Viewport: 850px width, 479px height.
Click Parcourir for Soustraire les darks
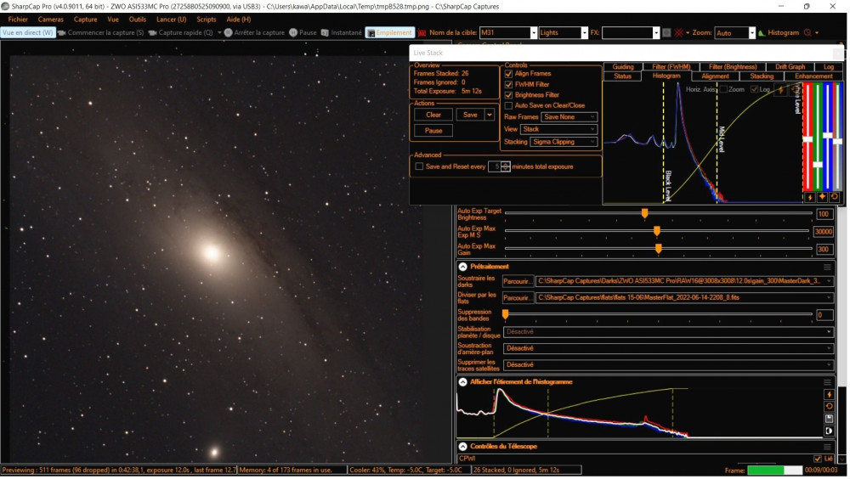(x=517, y=281)
